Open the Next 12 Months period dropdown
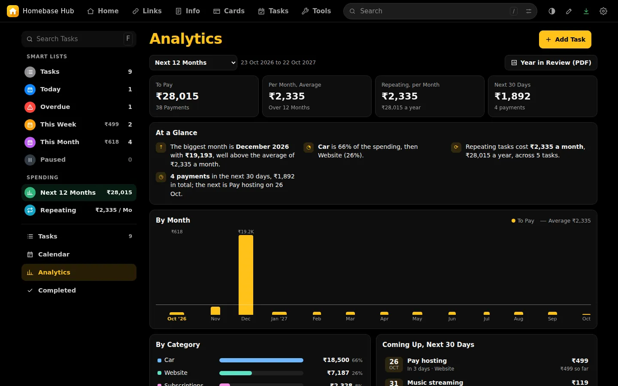The image size is (618, 386). tap(193, 63)
